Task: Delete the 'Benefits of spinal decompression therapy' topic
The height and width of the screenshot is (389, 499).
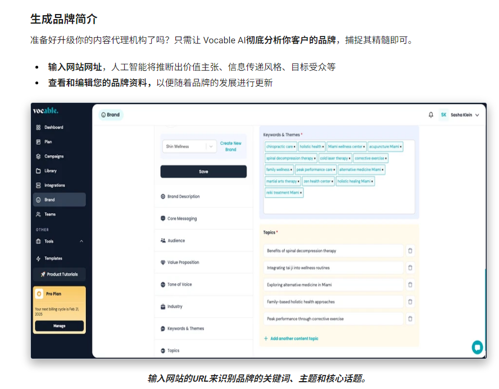Action: click(410, 251)
